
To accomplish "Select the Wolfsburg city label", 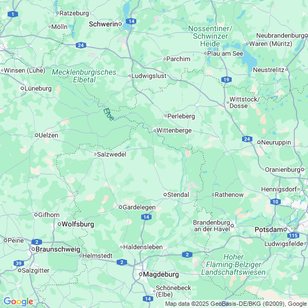I will [x=78, y=224].
